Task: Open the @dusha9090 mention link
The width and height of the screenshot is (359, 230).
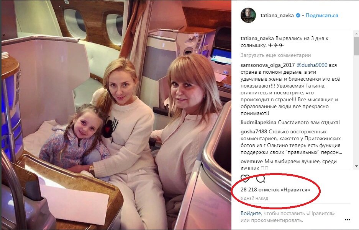Action: 312,65
